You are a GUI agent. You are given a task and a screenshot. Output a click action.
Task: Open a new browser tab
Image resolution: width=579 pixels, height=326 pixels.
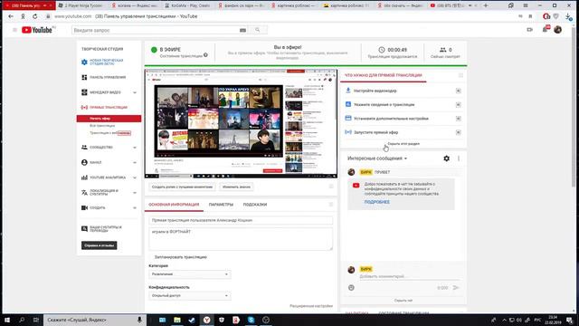486,5
